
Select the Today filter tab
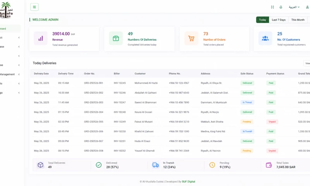coord(263,20)
